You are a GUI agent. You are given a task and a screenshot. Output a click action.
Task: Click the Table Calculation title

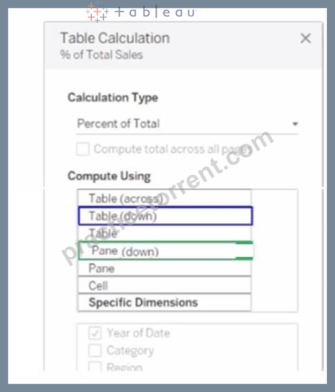tap(115, 38)
